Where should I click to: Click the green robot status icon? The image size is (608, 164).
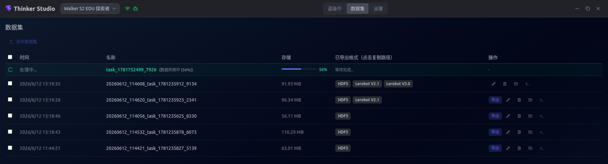135,9
